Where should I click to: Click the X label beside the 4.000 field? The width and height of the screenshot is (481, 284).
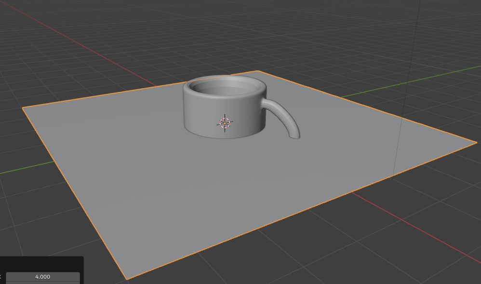click(x=1, y=277)
